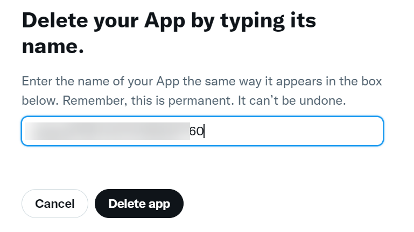Click the "below." text in the instructions
This screenshot has height=232, width=414.
pyautogui.click(x=38, y=100)
